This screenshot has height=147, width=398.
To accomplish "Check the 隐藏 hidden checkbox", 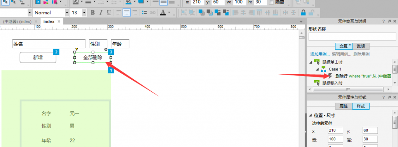I will (x=271, y=3).
